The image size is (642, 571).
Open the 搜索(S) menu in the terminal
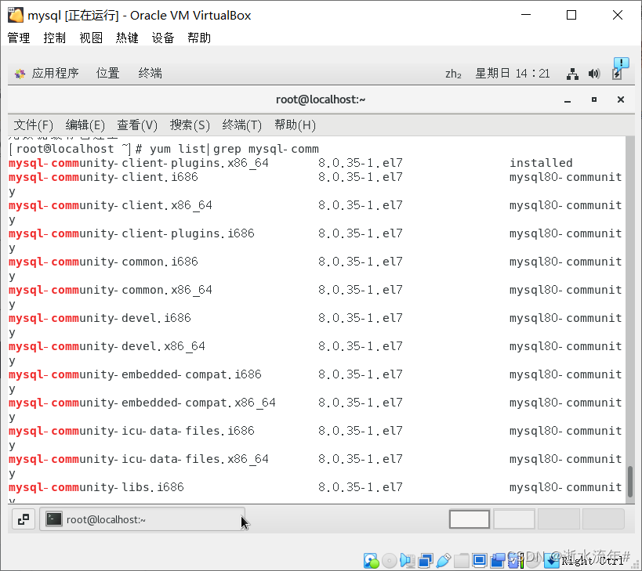click(189, 125)
